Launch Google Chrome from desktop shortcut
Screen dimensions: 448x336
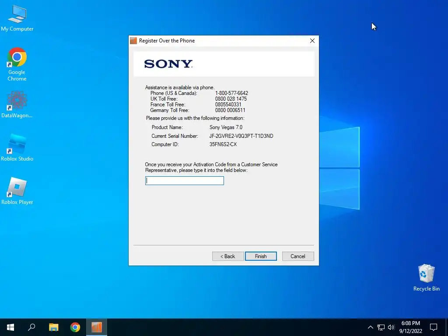(x=17, y=64)
